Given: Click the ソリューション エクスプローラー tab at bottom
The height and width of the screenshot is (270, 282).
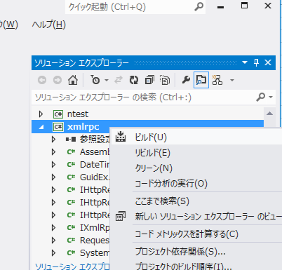Looking at the screenshot, I should (72, 266).
